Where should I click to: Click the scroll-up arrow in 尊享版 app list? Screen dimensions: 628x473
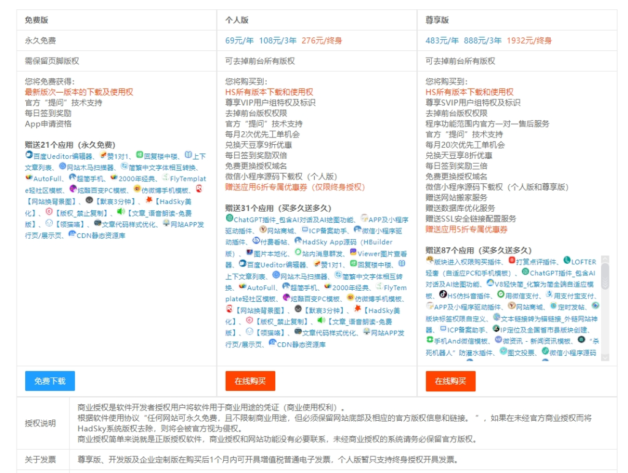605,259
